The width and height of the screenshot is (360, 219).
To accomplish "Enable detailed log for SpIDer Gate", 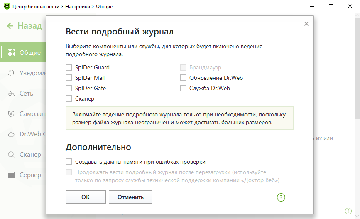I will coord(69,88).
